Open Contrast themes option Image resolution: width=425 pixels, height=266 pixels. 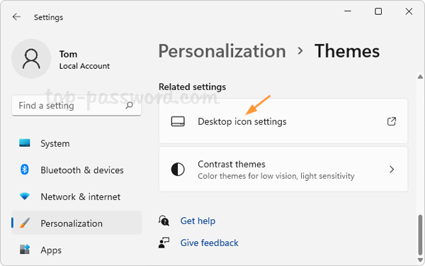pyautogui.click(x=283, y=170)
